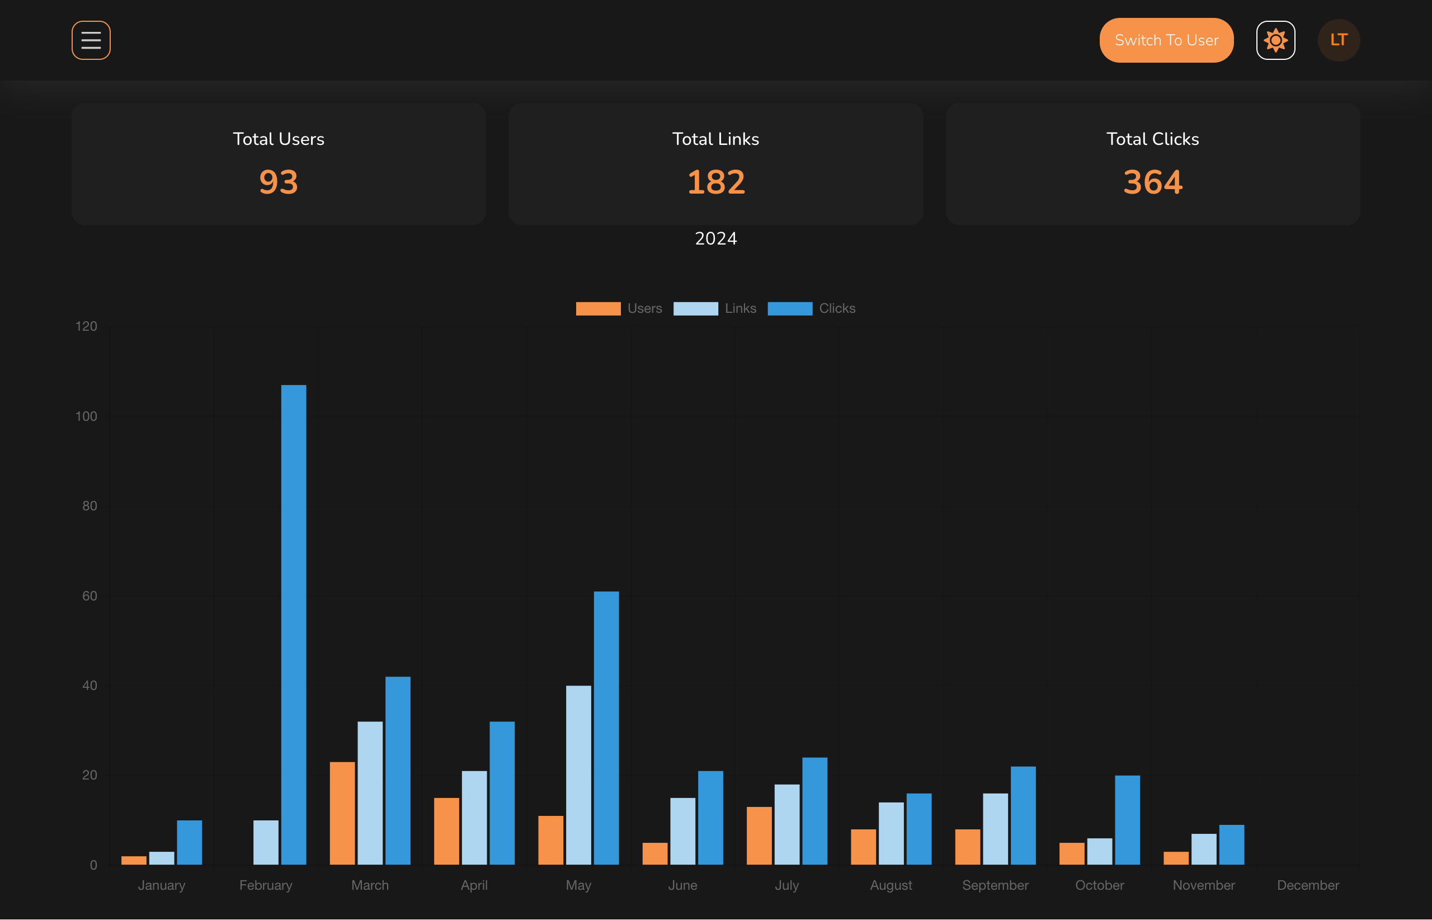Toggle the Links legend swatch
This screenshot has height=920, width=1432.
(x=695, y=308)
